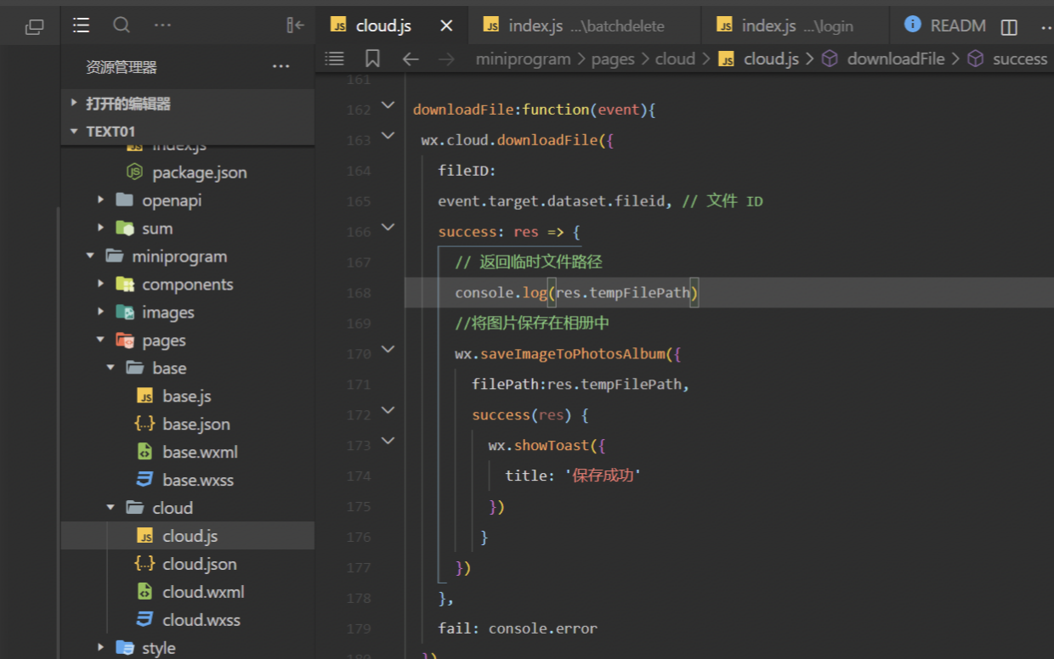This screenshot has height=659, width=1054.
Task: Collapse the sidebar panel with arrow icon
Action: [x=295, y=25]
